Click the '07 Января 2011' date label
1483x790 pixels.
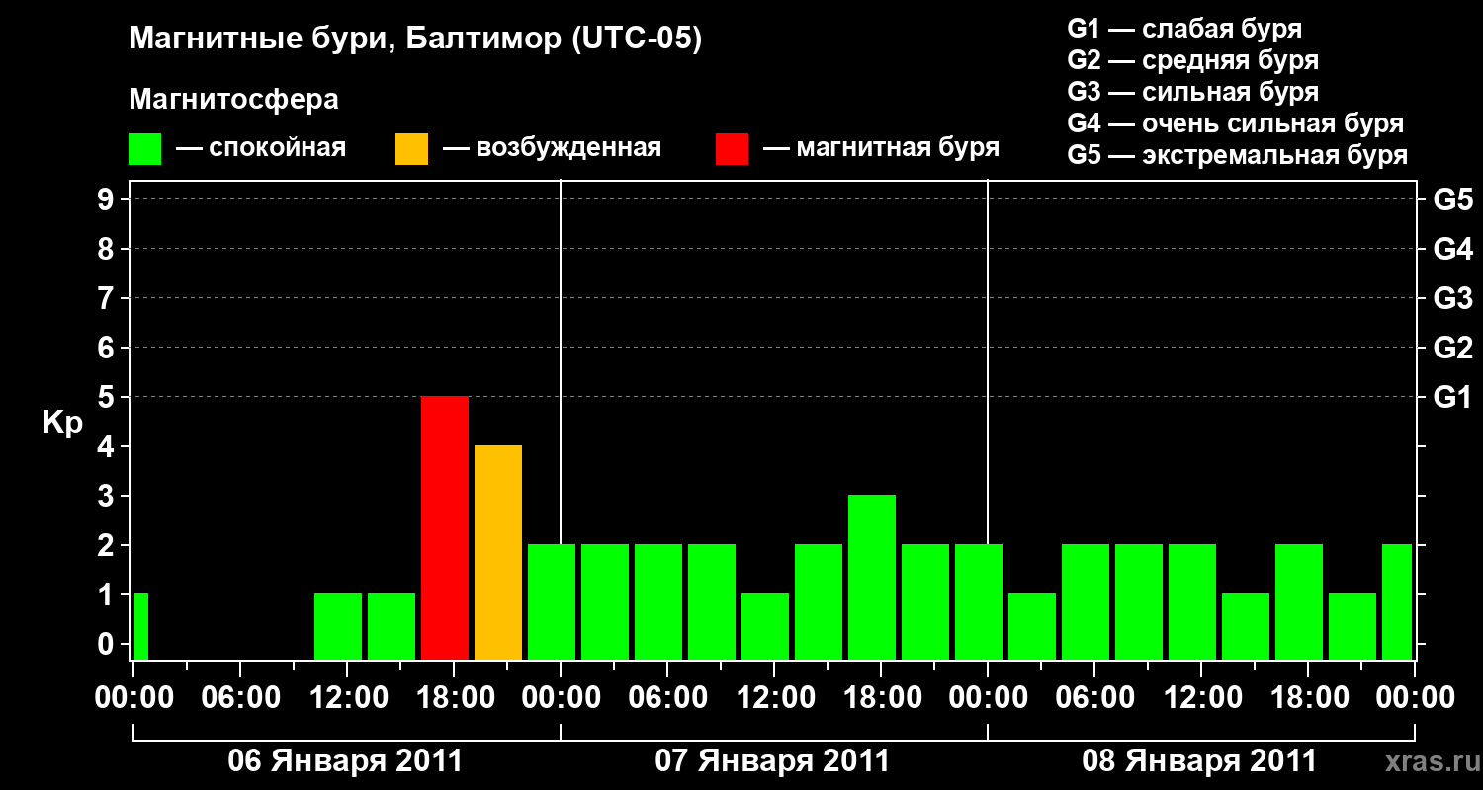[773, 761]
